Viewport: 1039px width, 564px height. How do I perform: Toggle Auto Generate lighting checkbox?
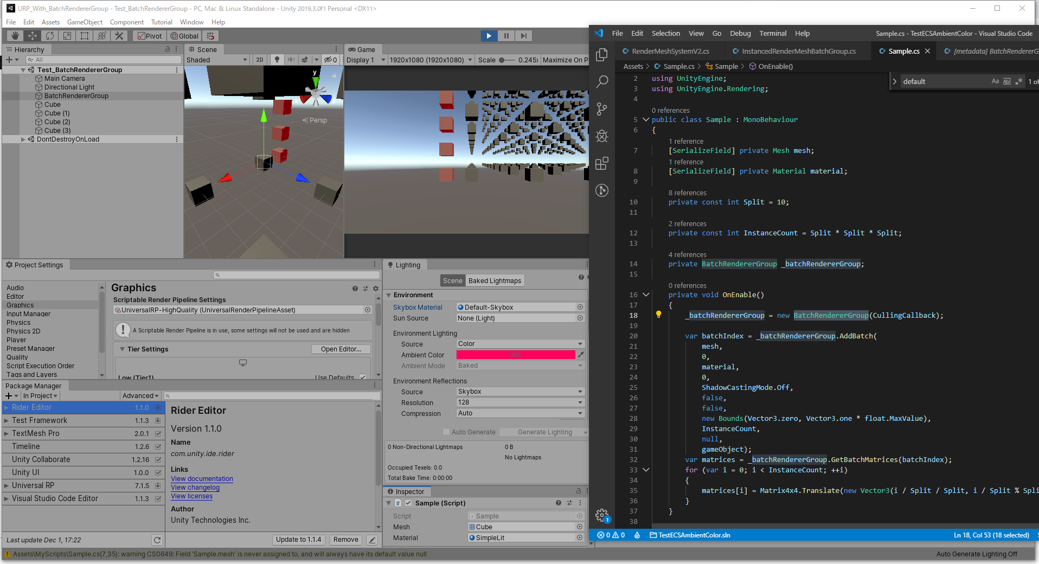coord(446,432)
